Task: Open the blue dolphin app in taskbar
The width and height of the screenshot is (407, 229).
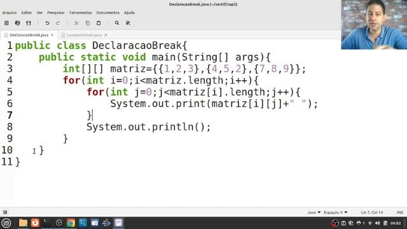Action: 83,223
